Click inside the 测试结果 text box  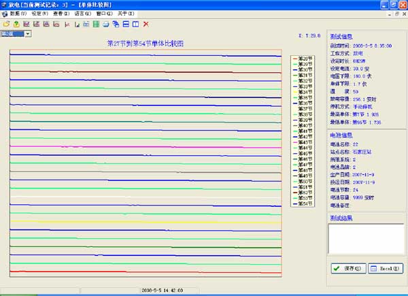point(367,239)
